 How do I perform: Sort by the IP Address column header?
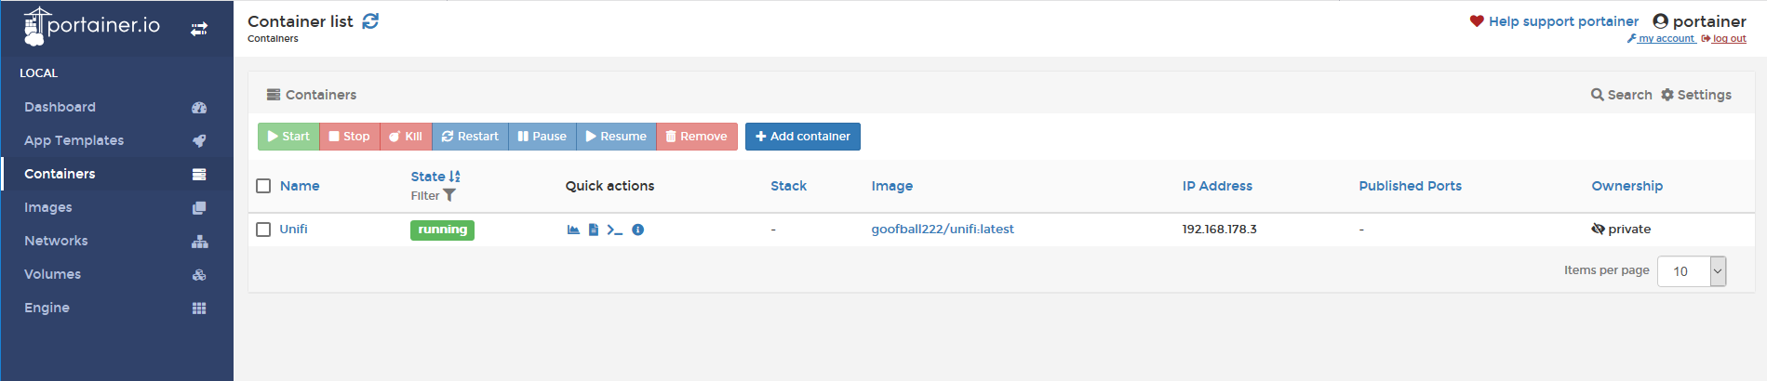click(1217, 186)
